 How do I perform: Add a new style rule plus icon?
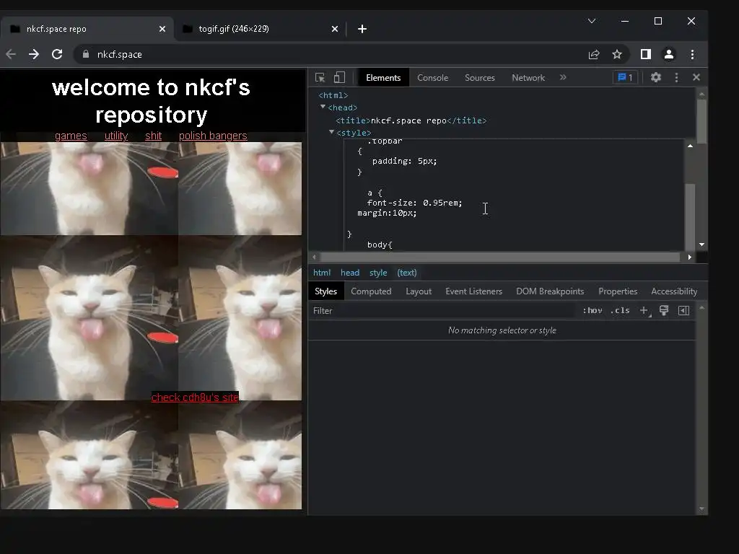[644, 310]
